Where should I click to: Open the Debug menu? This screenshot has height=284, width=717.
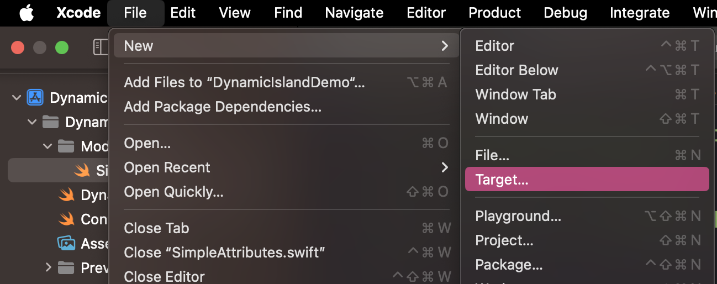point(565,13)
